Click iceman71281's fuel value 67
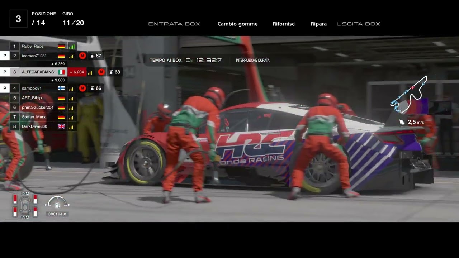 point(98,56)
